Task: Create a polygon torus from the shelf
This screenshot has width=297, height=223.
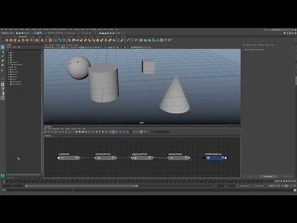Action: pyautogui.click(x=23, y=40)
